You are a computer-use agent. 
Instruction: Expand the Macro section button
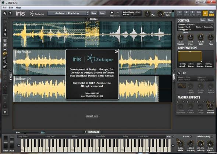coord(191,136)
